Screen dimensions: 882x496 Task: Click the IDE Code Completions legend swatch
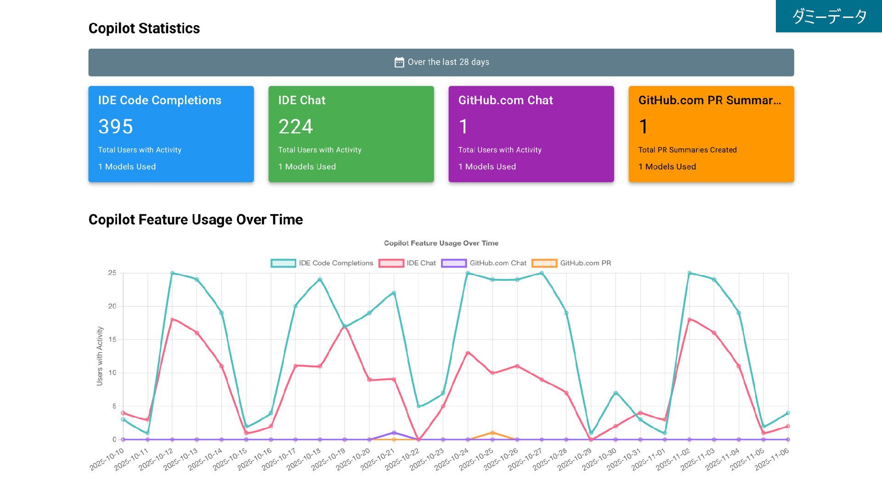click(283, 263)
